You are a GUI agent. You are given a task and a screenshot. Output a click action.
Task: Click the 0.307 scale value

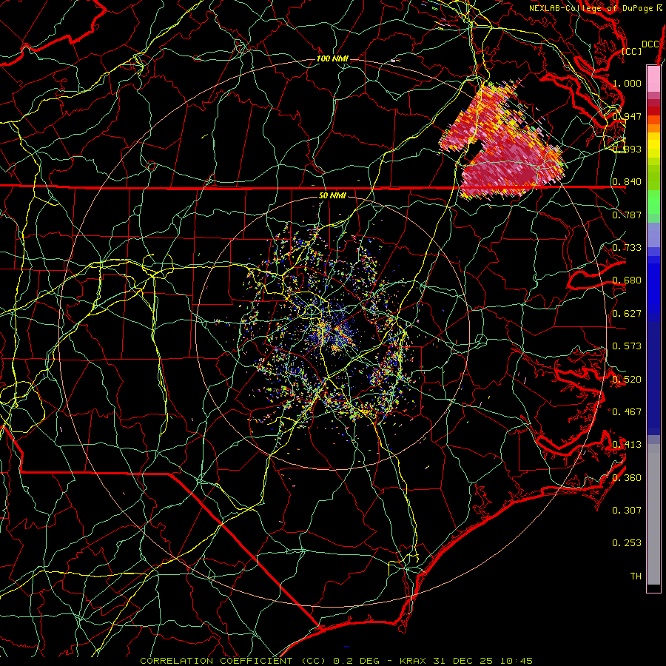click(627, 510)
